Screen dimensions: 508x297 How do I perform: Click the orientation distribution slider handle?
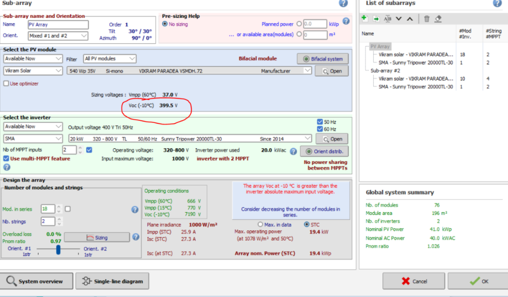click(59, 249)
